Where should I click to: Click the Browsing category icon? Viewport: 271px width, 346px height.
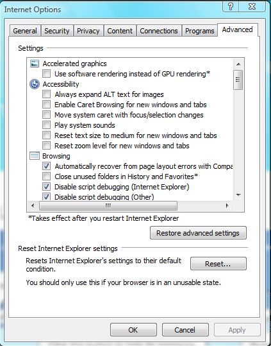tap(35, 156)
